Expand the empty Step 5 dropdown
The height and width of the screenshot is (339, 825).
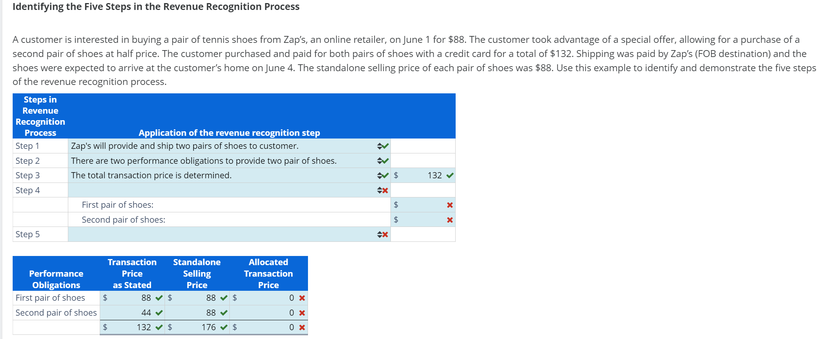tap(222, 234)
